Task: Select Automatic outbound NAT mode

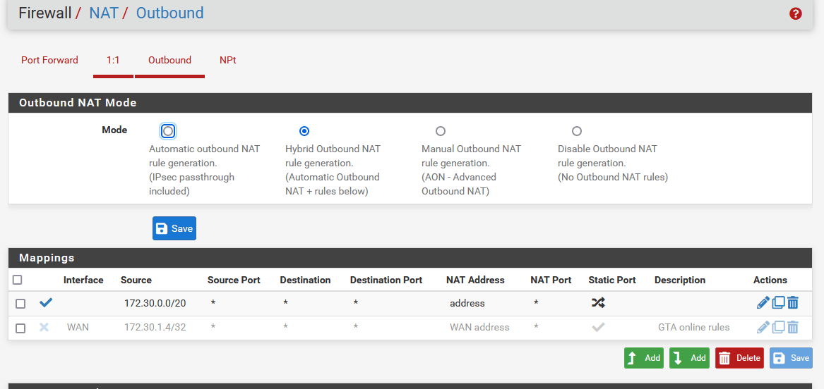Action: 167,130
